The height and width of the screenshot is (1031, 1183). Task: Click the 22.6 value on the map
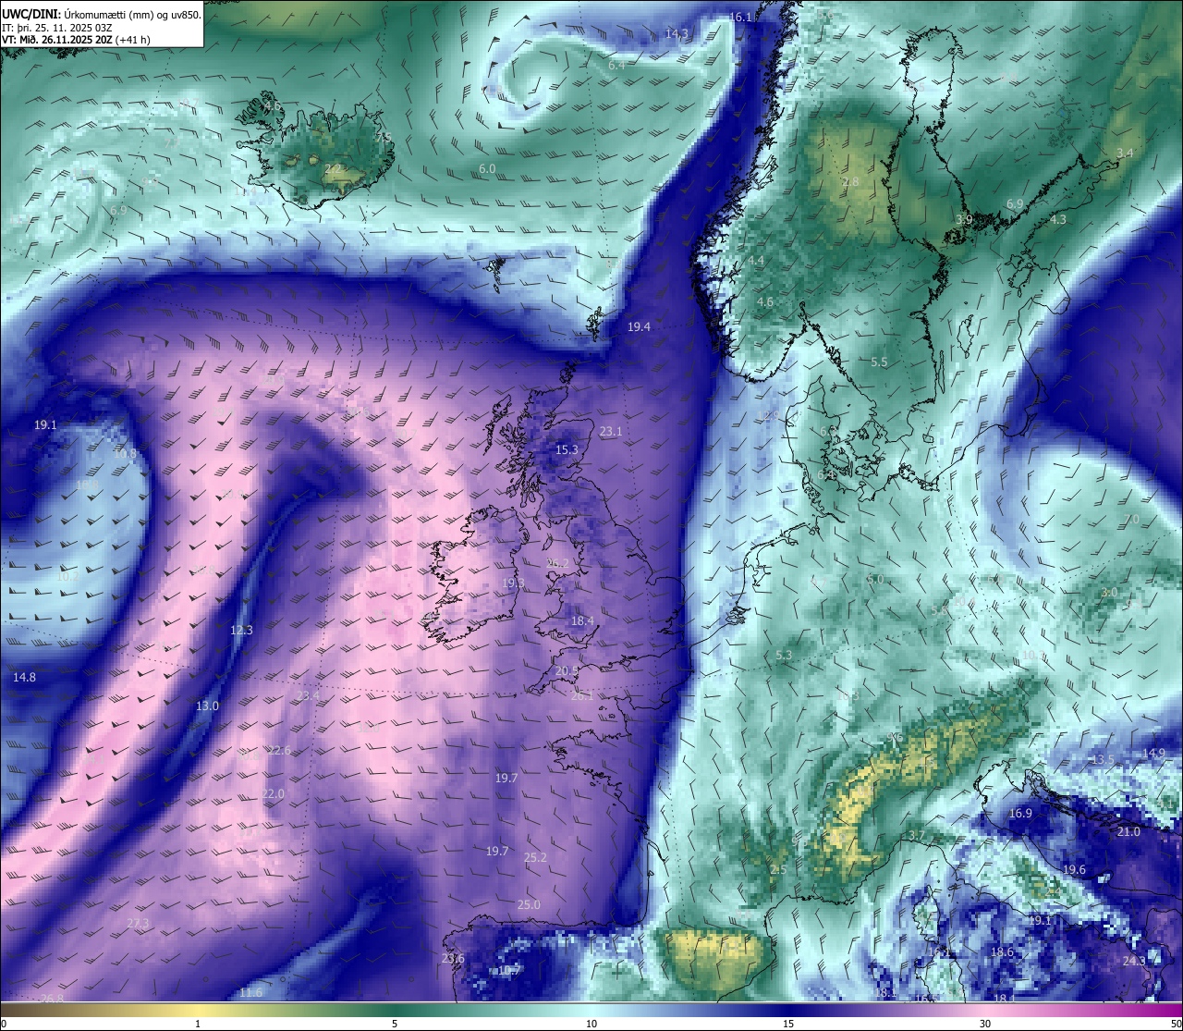point(279,751)
